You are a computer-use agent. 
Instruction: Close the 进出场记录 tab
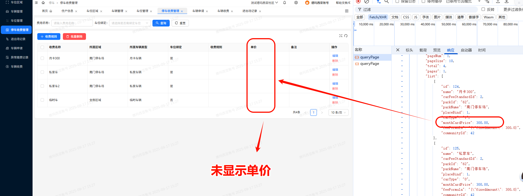point(260,11)
